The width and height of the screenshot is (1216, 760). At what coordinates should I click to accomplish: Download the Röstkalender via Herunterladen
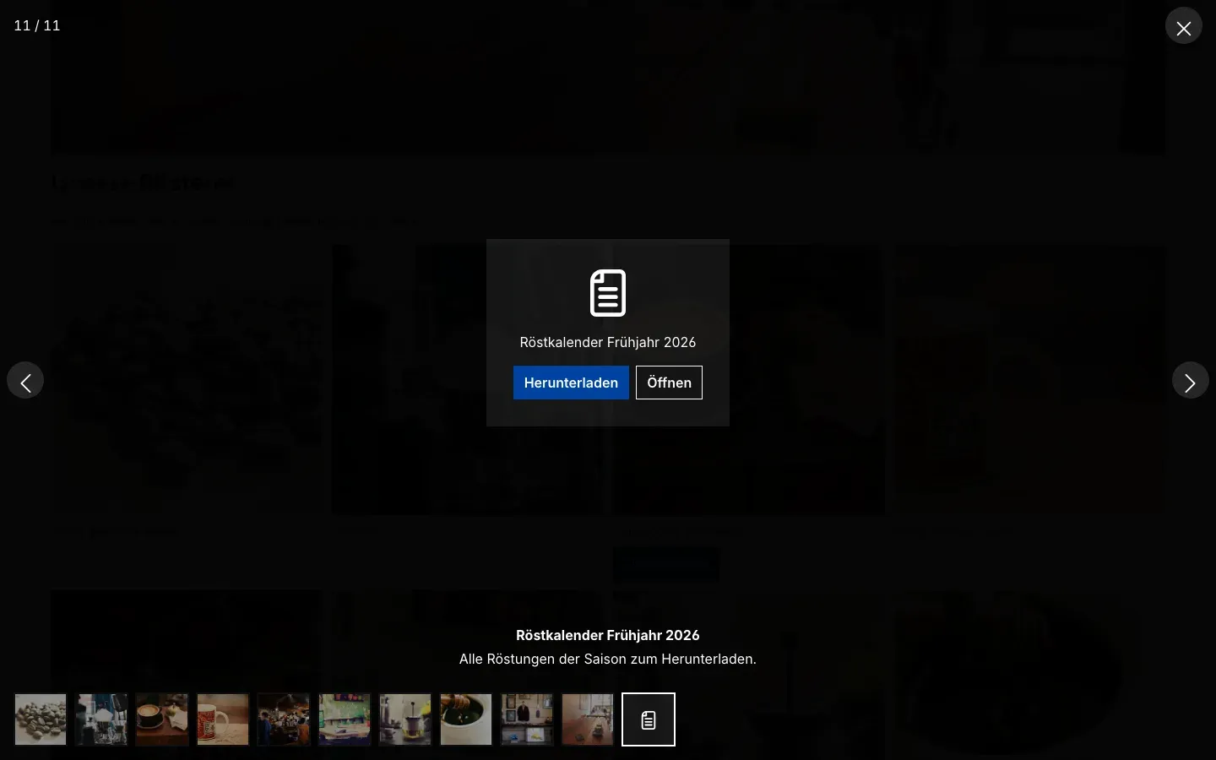(571, 383)
